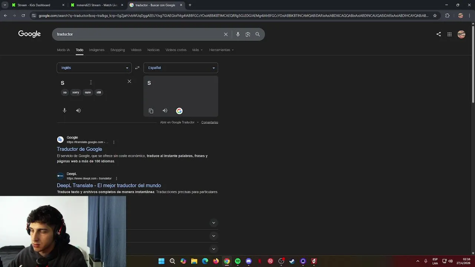Start voice search with the microphone icon

(x=238, y=34)
